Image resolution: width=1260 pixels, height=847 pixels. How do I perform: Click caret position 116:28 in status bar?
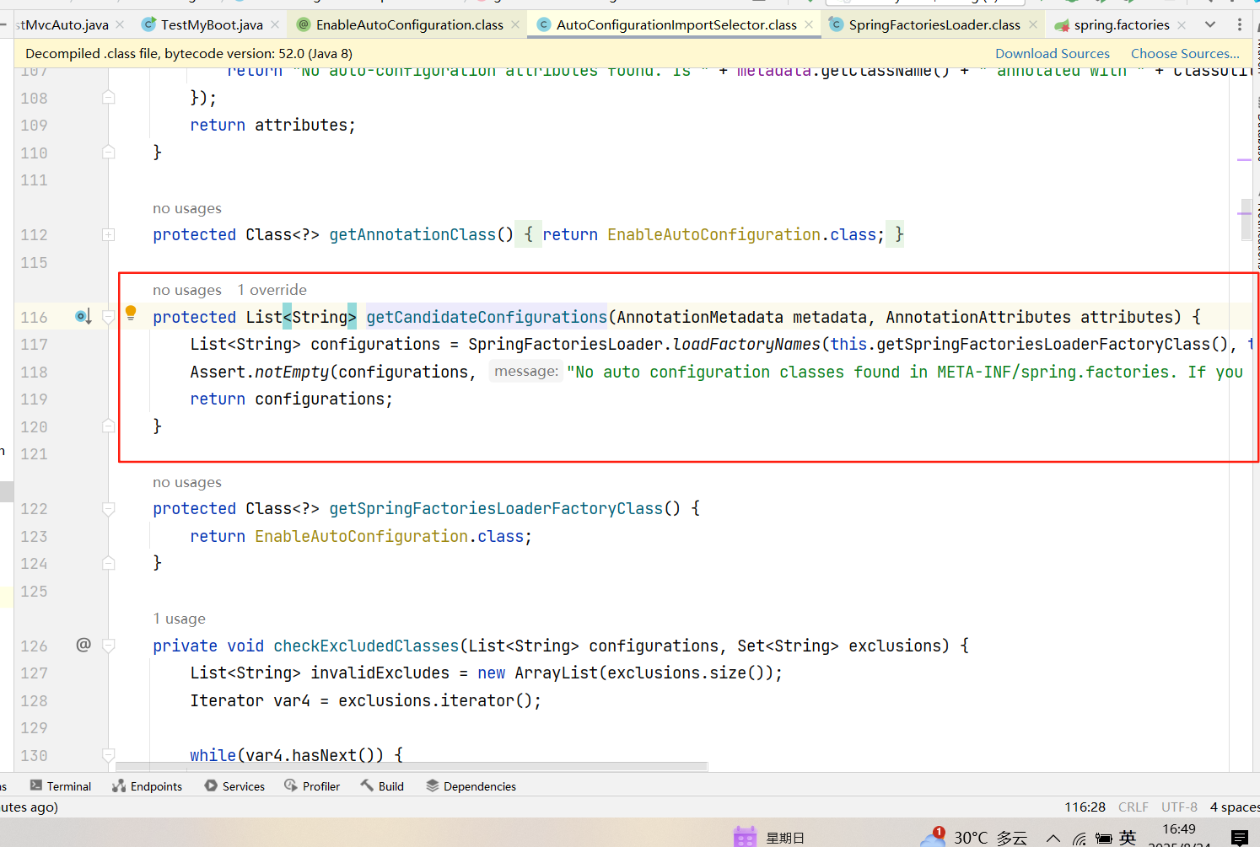1085,807
